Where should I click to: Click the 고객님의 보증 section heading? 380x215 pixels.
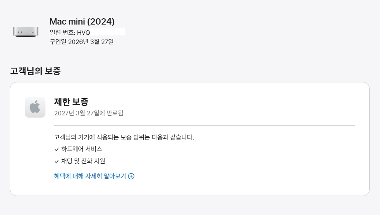(36, 71)
